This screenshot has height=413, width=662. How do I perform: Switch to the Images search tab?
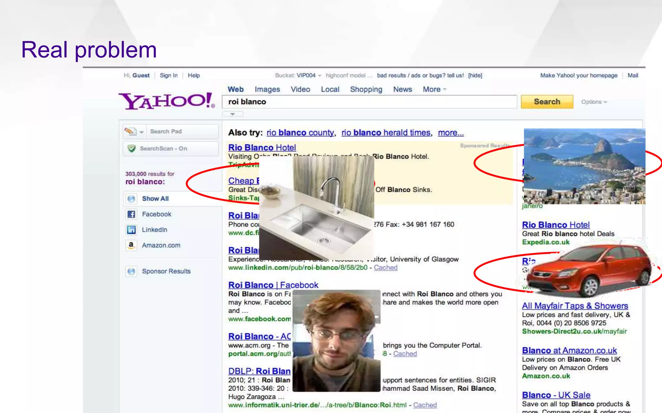coord(267,89)
